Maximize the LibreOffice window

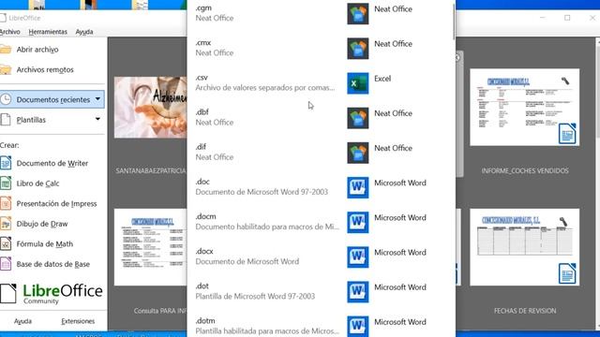point(567,18)
